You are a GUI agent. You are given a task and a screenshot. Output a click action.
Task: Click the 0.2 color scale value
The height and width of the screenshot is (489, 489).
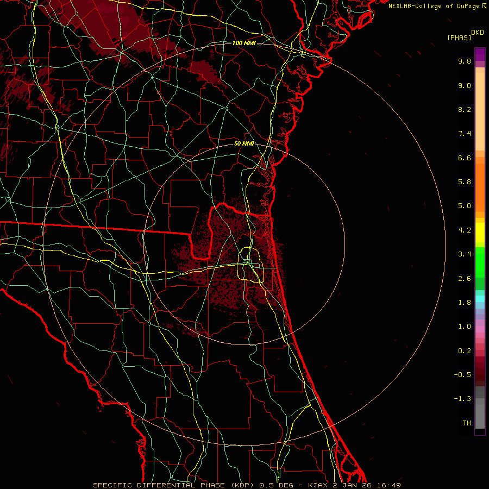tap(465, 351)
